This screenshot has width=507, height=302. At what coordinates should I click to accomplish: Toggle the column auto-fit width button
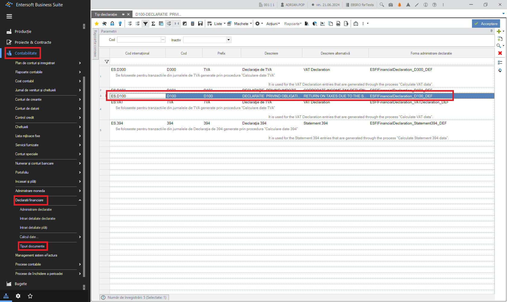[177, 24]
